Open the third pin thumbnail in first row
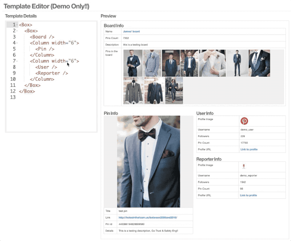291x241 pixels. pyautogui.click(x=171, y=63)
